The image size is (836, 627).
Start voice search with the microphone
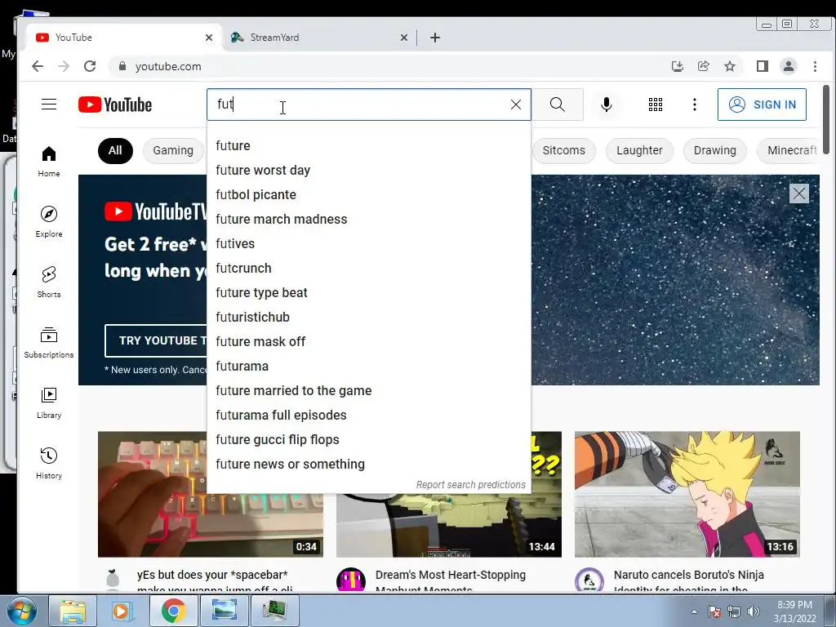click(x=607, y=104)
